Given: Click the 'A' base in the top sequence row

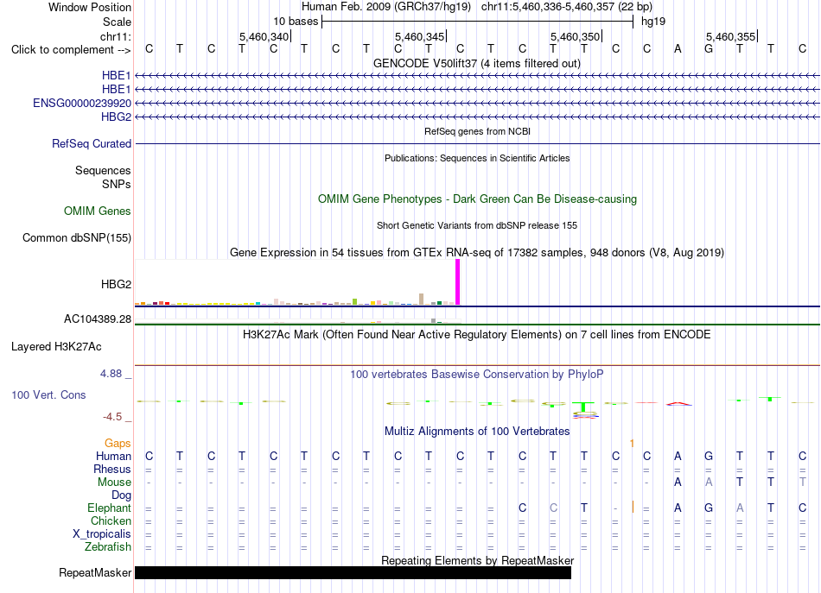Looking at the screenshot, I should (678, 49).
